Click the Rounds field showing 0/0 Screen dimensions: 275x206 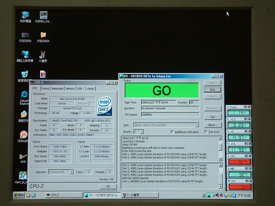[194, 102]
